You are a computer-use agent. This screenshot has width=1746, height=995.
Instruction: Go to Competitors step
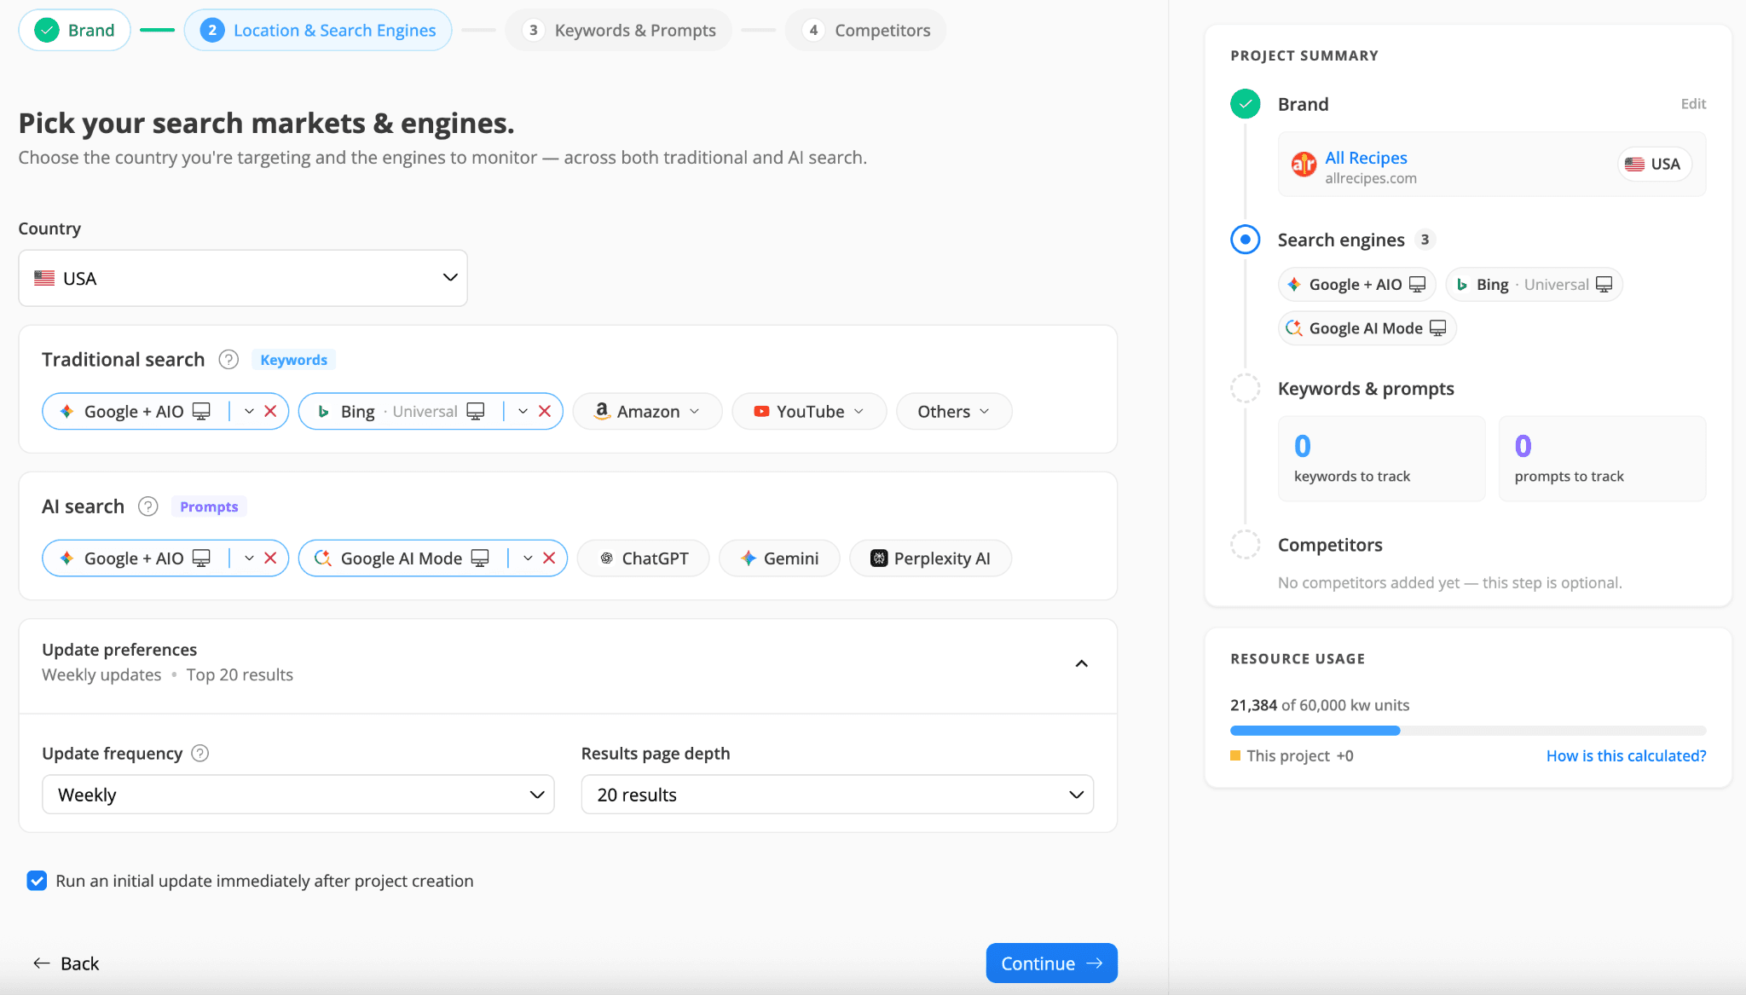point(866,31)
